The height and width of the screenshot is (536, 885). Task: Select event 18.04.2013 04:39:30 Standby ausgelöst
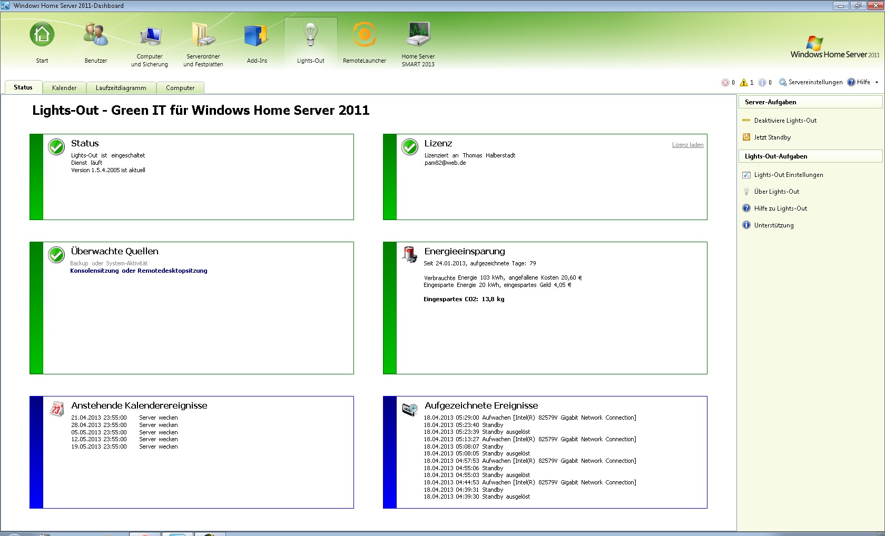coord(477,497)
